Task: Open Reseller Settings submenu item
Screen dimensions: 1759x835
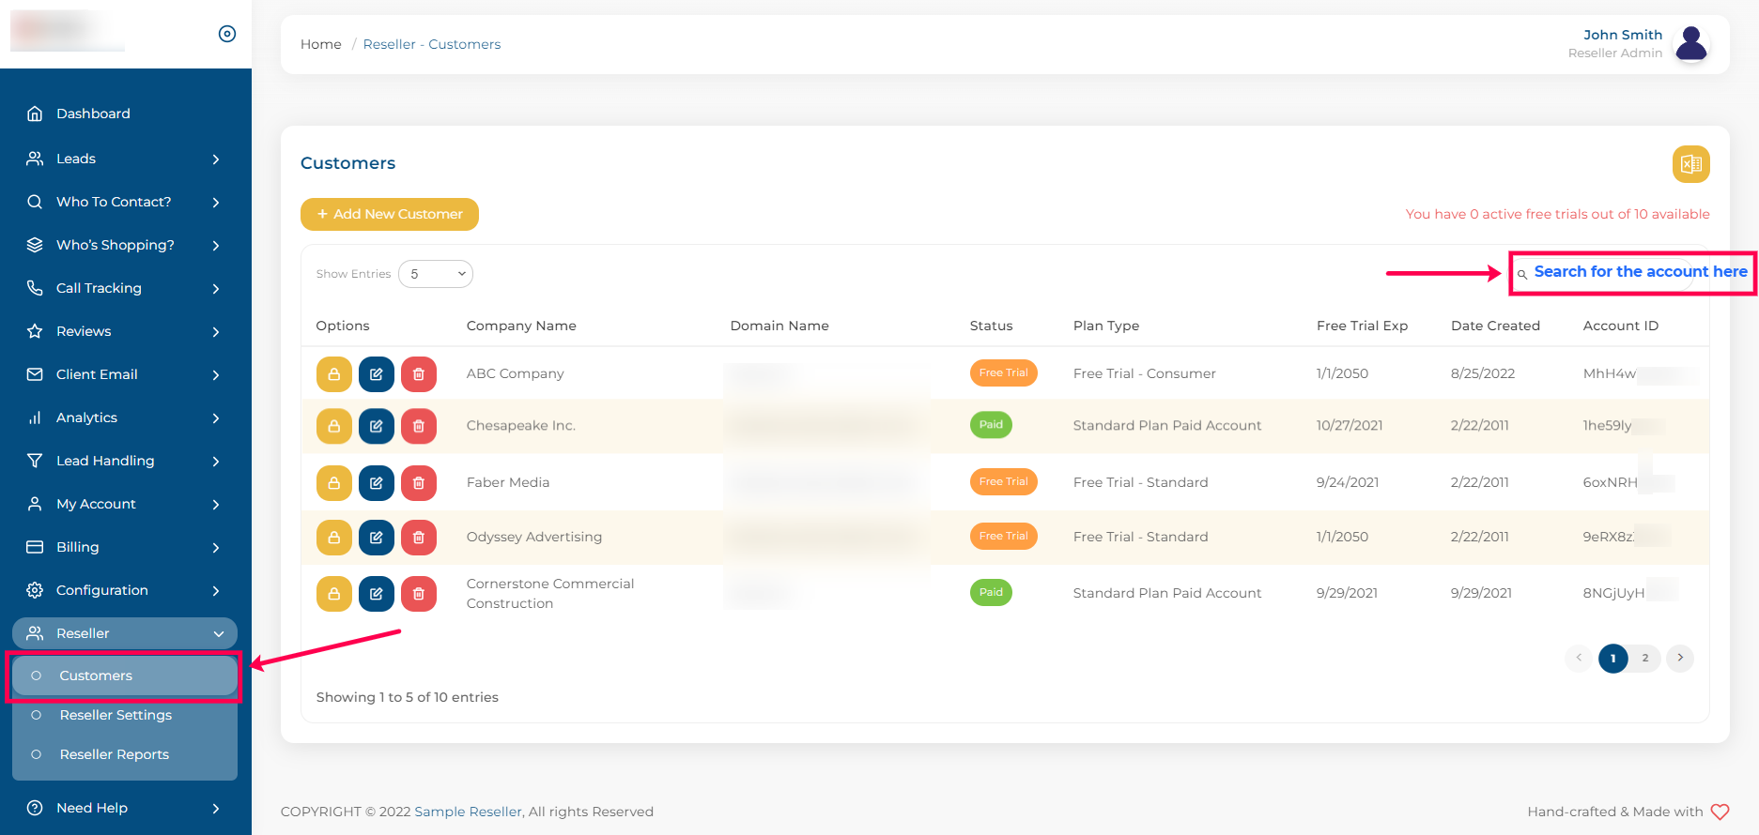Action: (116, 715)
